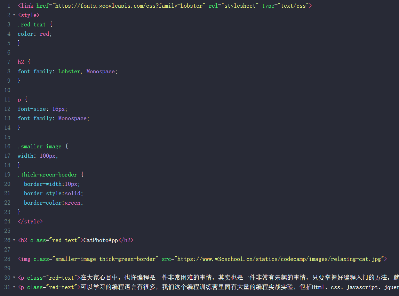Click the 'red' color value on line 4
Image resolution: width=399 pixels, height=296 pixels.
tap(44, 34)
